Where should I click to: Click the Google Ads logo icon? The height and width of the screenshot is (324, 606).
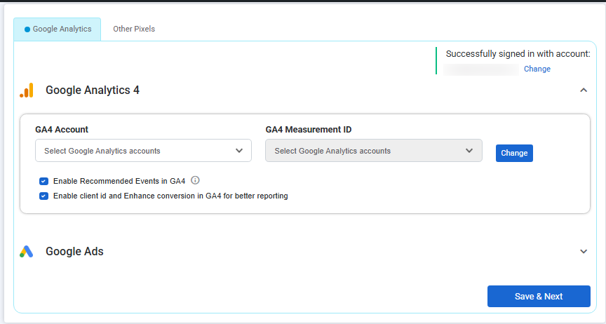point(27,251)
